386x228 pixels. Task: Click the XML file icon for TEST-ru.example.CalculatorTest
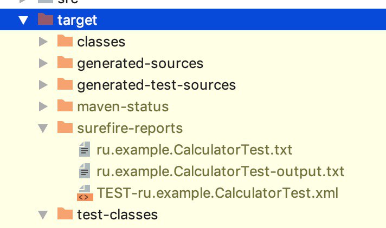pos(85,193)
